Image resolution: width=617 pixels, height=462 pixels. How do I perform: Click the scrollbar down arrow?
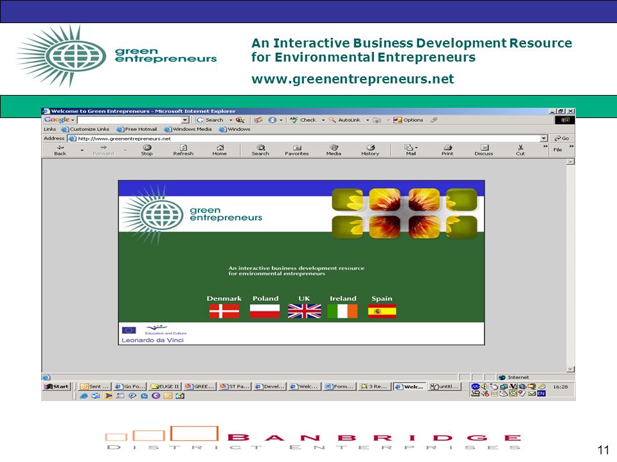point(571,370)
